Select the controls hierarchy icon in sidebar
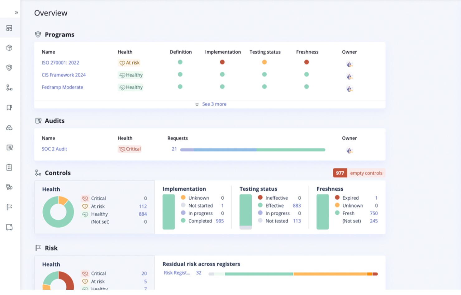 [9, 88]
